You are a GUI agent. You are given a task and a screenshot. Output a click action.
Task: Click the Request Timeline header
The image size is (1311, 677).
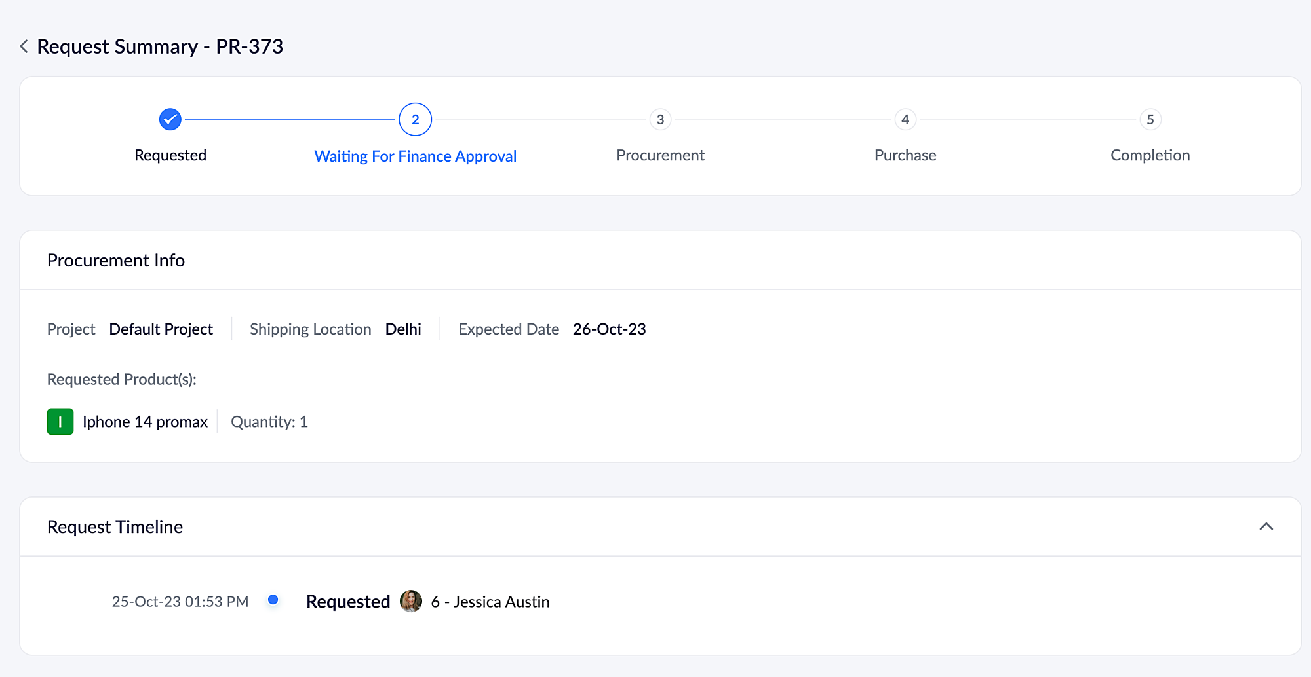point(115,527)
